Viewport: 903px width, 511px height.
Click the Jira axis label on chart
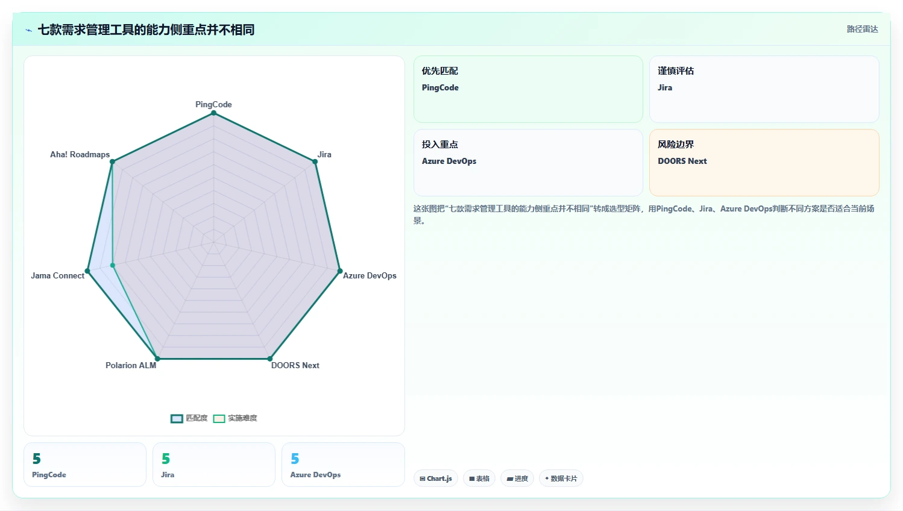(x=324, y=155)
